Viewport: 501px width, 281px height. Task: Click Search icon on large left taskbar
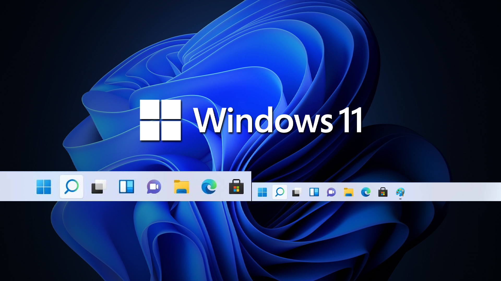(x=71, y=187)
